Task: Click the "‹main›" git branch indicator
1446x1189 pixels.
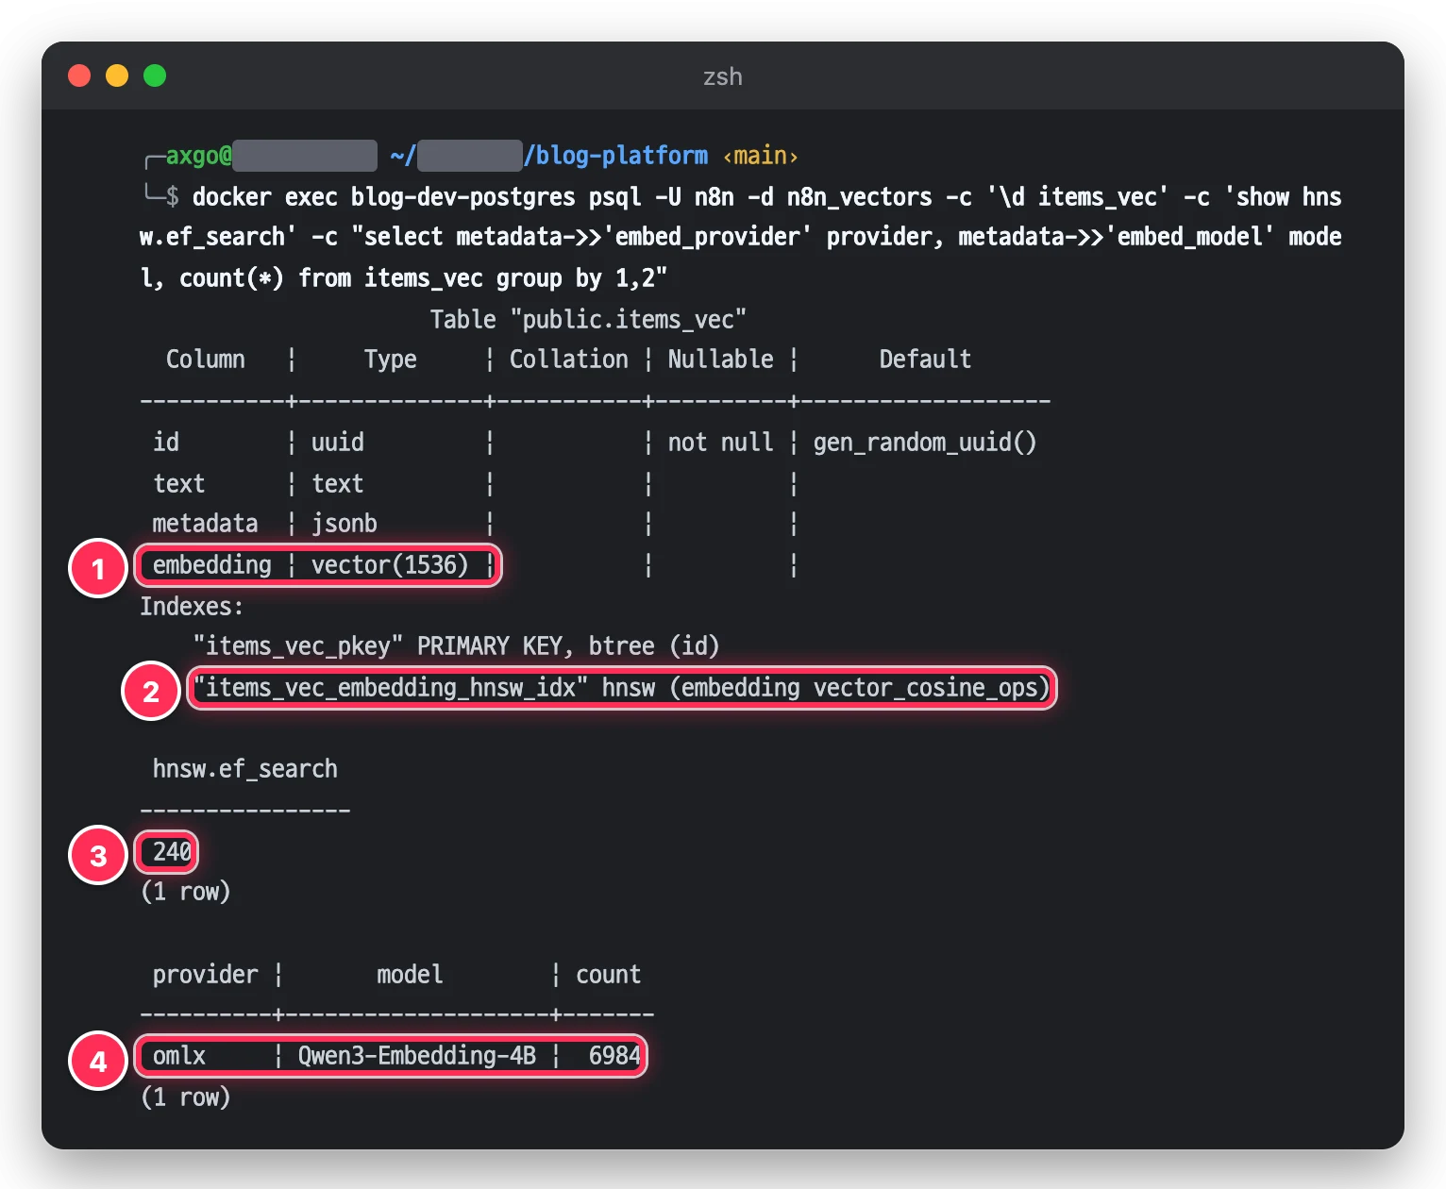Action: (x=761, y=156)
